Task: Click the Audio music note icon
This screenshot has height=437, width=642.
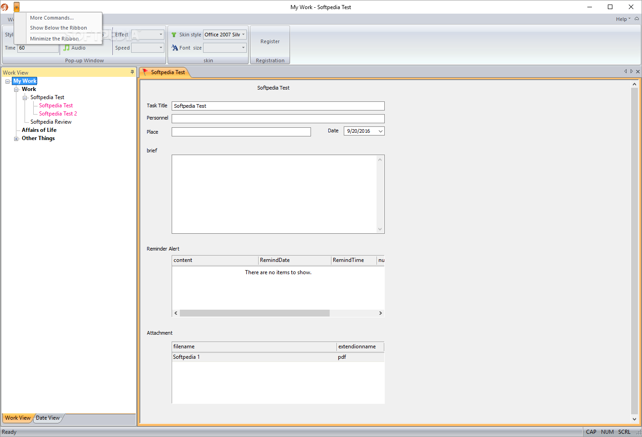Action: pos(66,48)
